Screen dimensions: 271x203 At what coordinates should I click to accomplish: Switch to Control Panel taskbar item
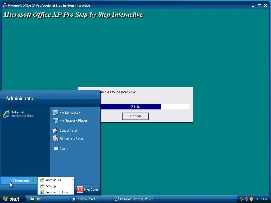(92, 199)
